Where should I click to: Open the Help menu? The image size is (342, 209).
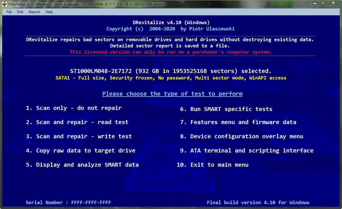click(49, 12)
